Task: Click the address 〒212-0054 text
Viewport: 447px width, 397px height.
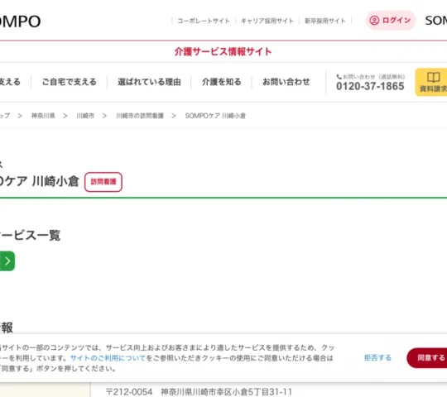Action: 199,392
